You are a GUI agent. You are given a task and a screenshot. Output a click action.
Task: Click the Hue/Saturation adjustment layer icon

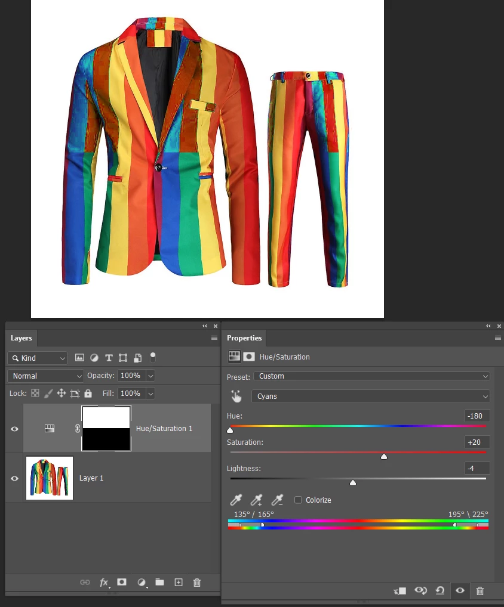49,429
